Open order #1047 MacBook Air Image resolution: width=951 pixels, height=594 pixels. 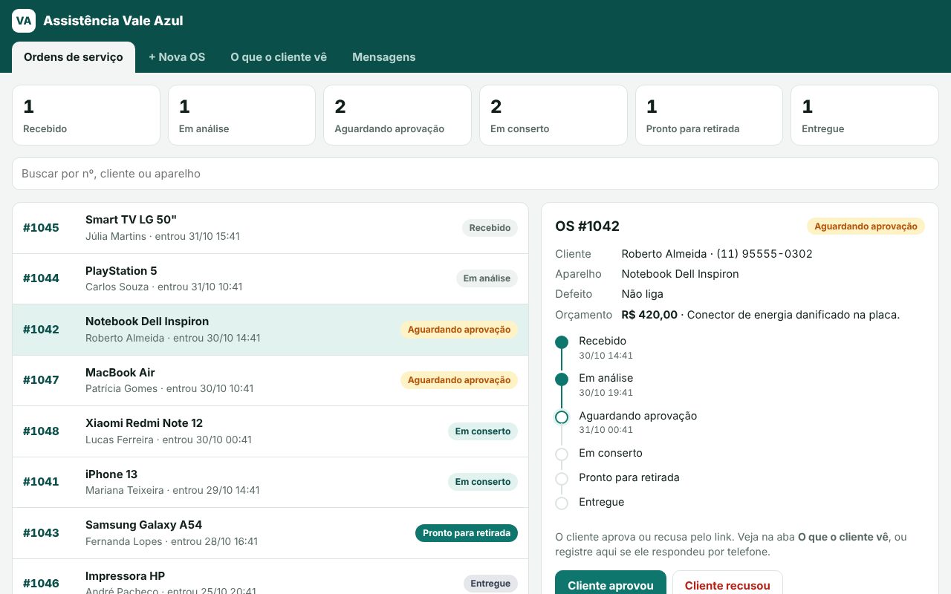tap(270, 380)
